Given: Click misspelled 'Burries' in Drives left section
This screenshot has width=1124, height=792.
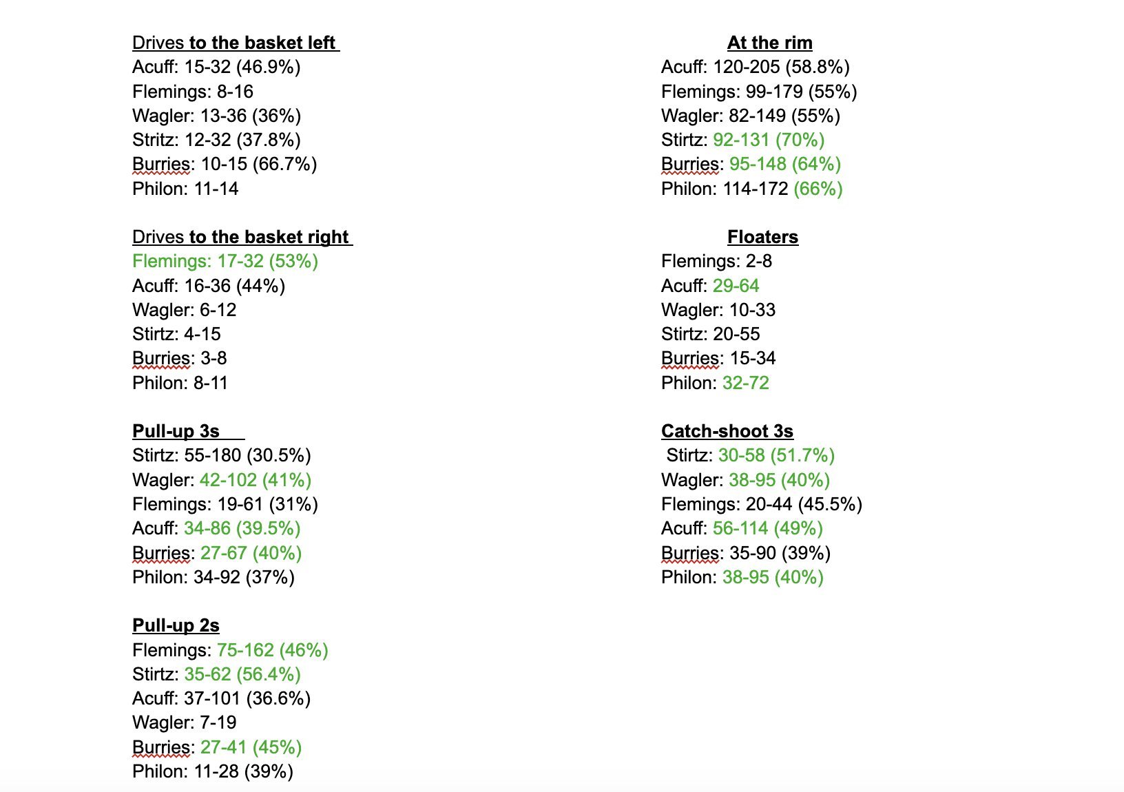Looking at the screenshot, I should click(x=161, y=164).
